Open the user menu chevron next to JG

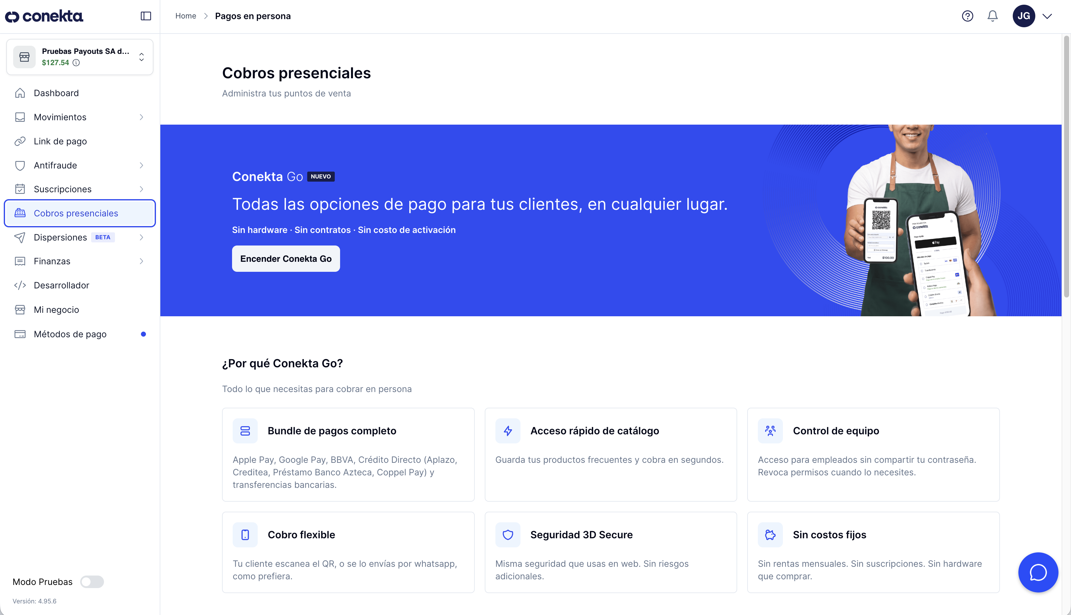1047,16
